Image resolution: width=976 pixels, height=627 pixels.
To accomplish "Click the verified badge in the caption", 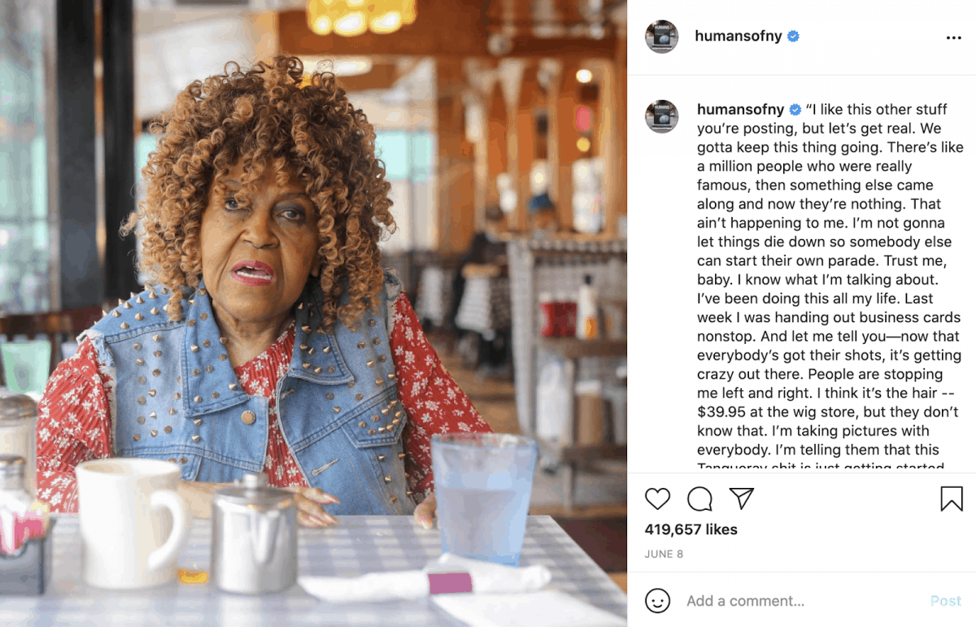I will (795, 110).
